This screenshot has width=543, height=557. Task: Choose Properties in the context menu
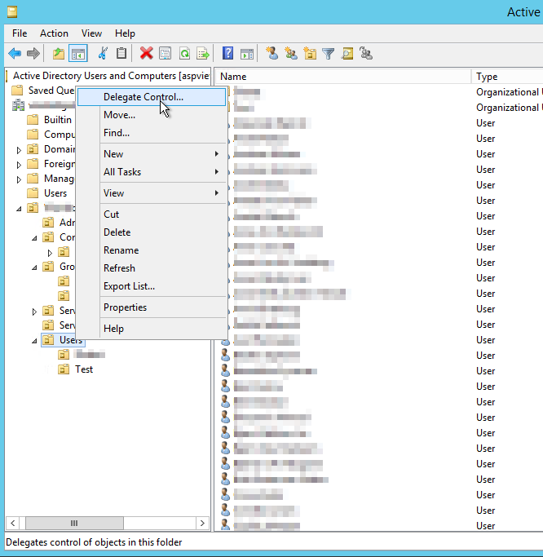click(125, 307)
